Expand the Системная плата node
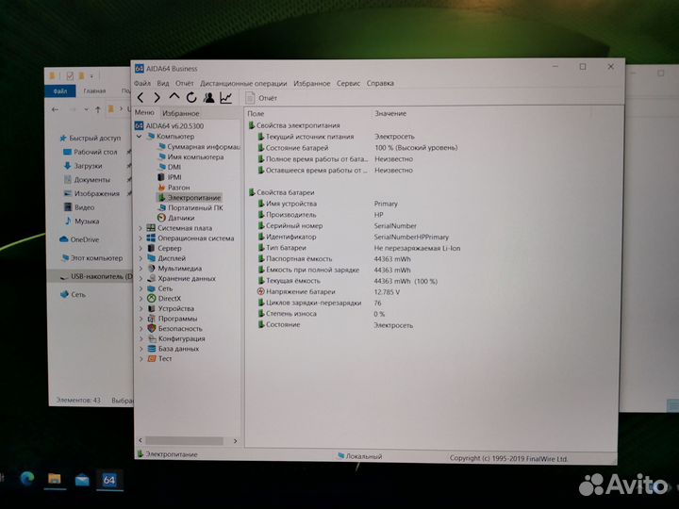The image size is (679, 509). [141, 228]
